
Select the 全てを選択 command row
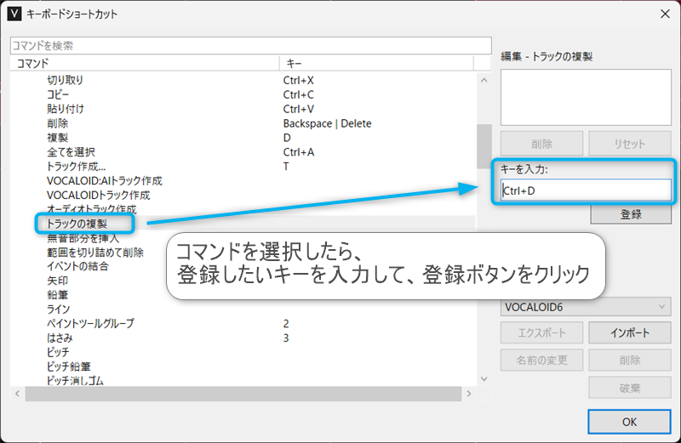243,152
